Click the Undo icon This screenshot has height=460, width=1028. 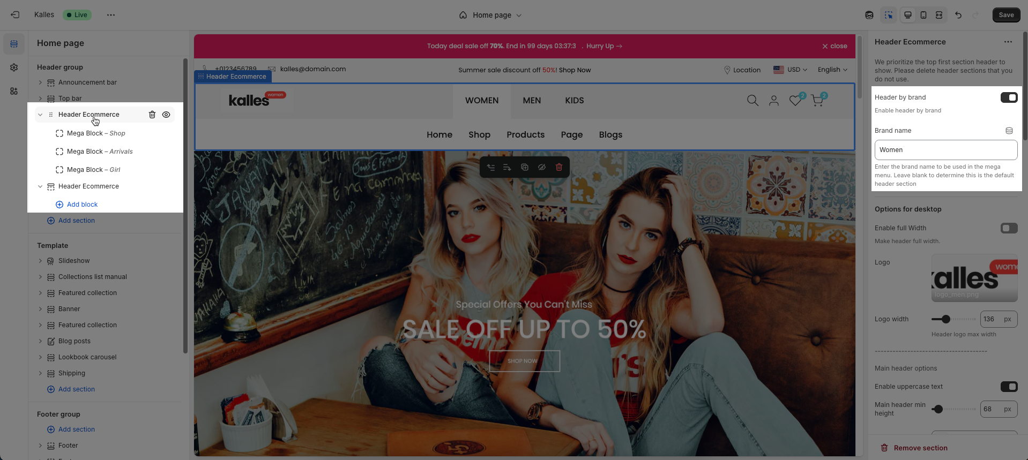(x=958, y=15)
